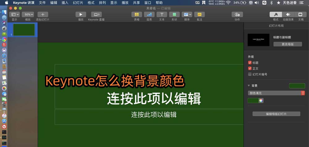Open the 文件 menu

coord(42,2)
